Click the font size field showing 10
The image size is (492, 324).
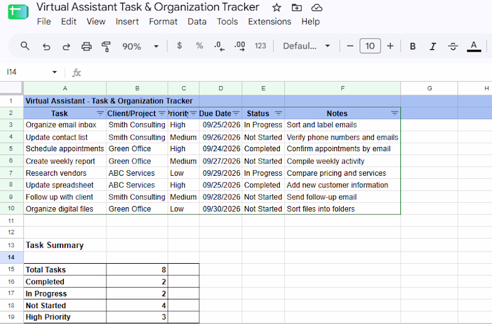(x=370, y=46)
